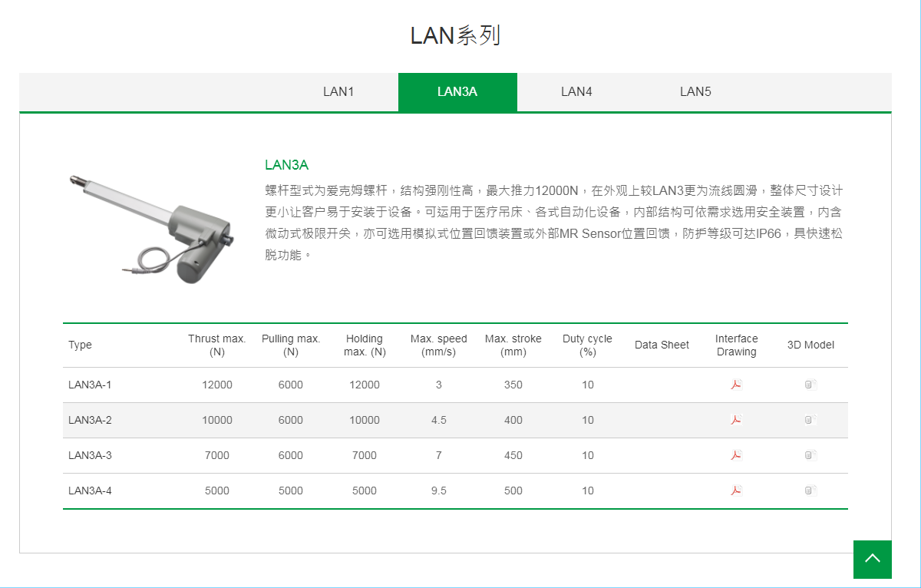Image resolution: width=921 pixels, height=588 pixels.
Task: Download PDF datasheet for LAN3A-4
Action: (x=736, y=491)
